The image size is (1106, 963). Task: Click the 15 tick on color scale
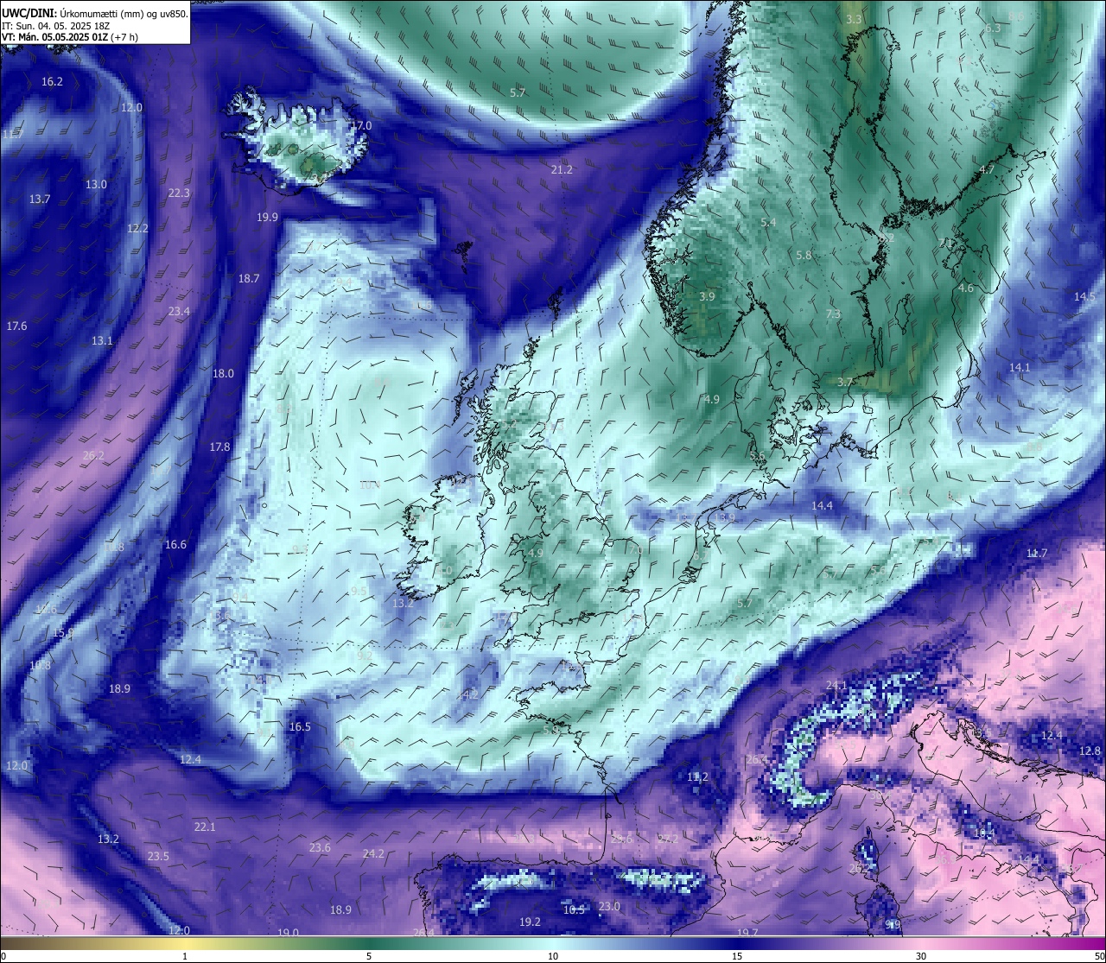[737, 956]
